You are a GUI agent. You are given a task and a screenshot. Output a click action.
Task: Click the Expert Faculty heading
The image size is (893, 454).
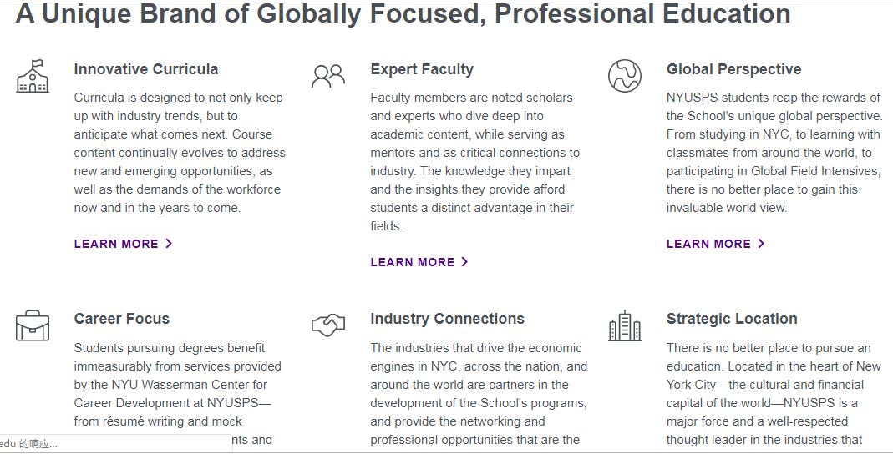tap(422, 69)
